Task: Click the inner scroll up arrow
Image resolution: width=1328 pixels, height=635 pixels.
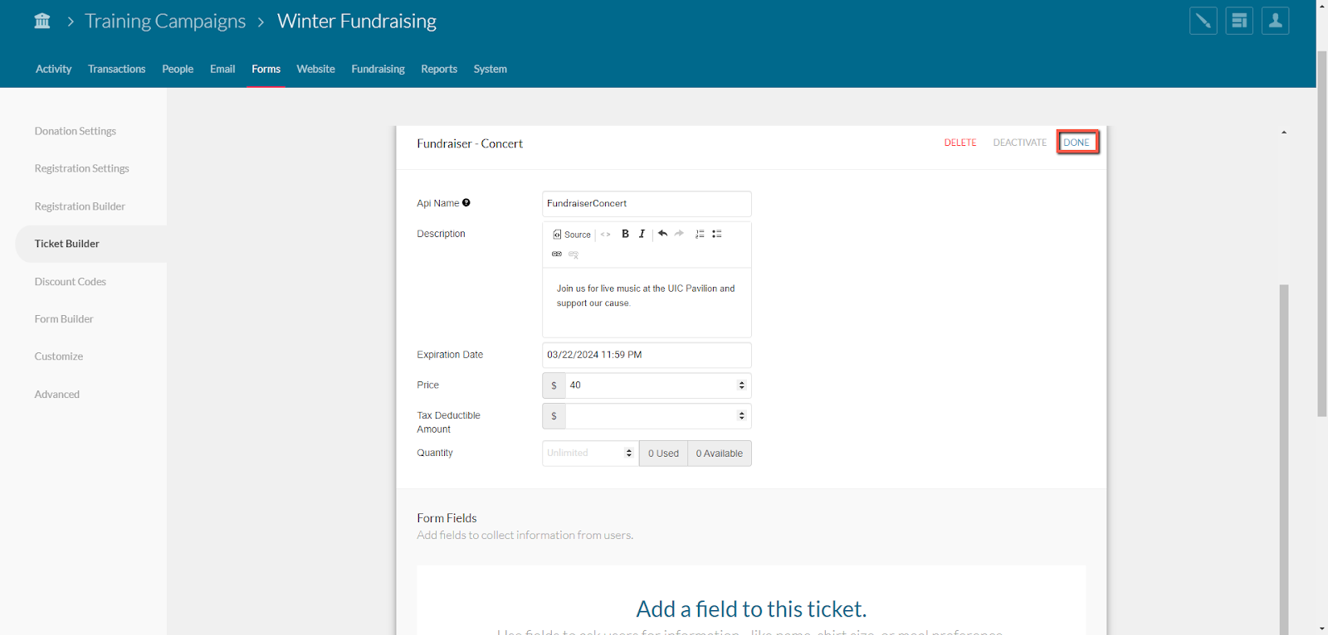Action: click(1284, 133)
